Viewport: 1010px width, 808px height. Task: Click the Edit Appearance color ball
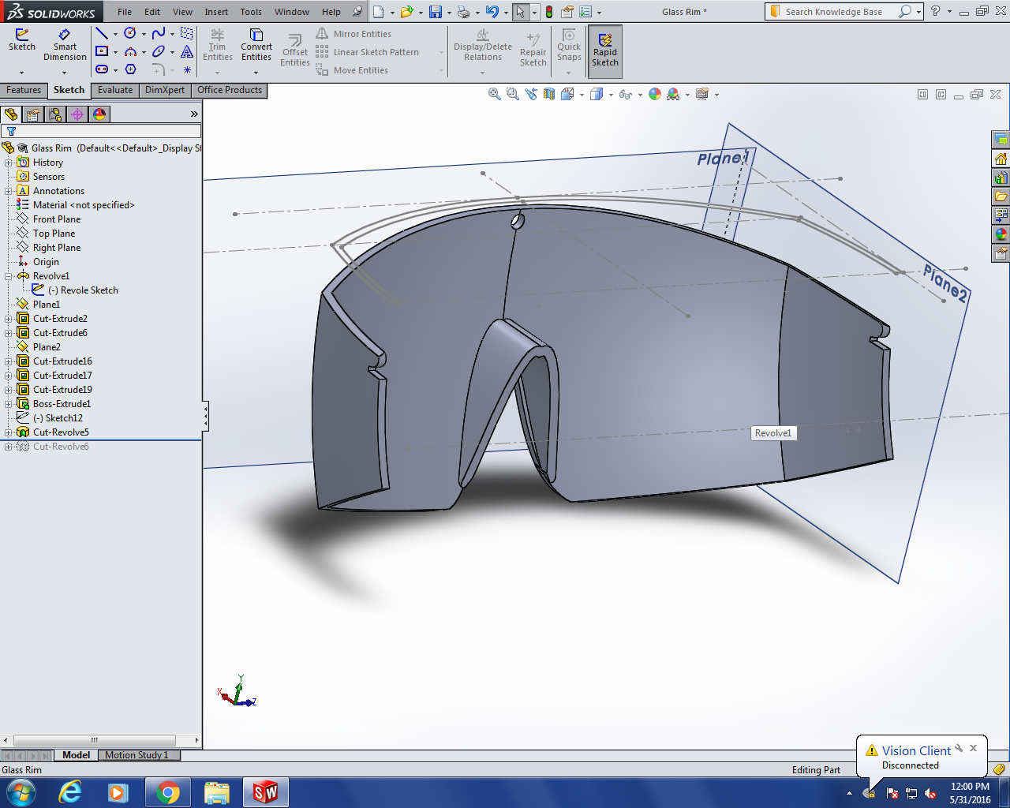(x=655, y=95)
